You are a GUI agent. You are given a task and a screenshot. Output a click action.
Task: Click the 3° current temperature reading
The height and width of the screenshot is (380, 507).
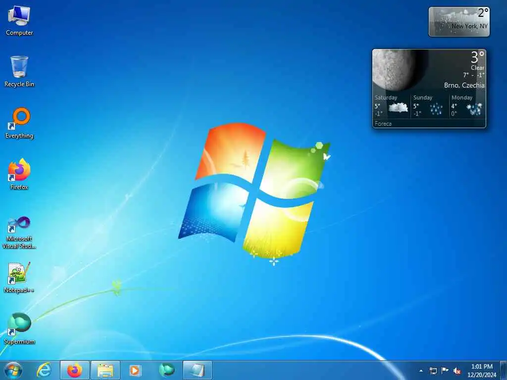click(478, 57)
